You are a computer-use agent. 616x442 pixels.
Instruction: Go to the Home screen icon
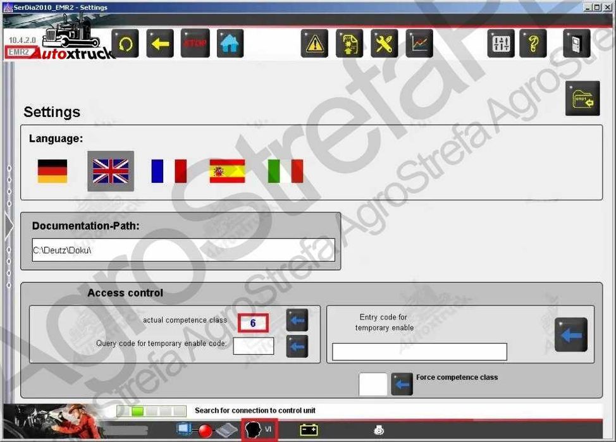230,44
